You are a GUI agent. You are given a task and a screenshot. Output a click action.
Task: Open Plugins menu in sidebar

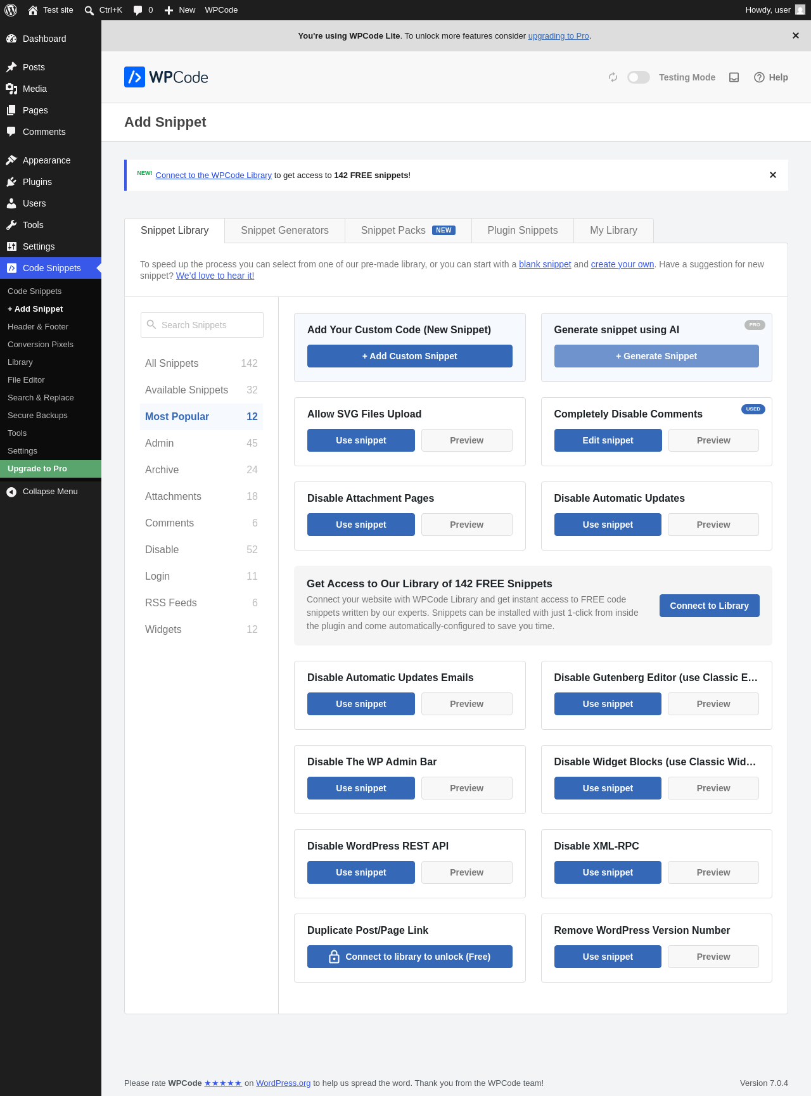point(51,182)
